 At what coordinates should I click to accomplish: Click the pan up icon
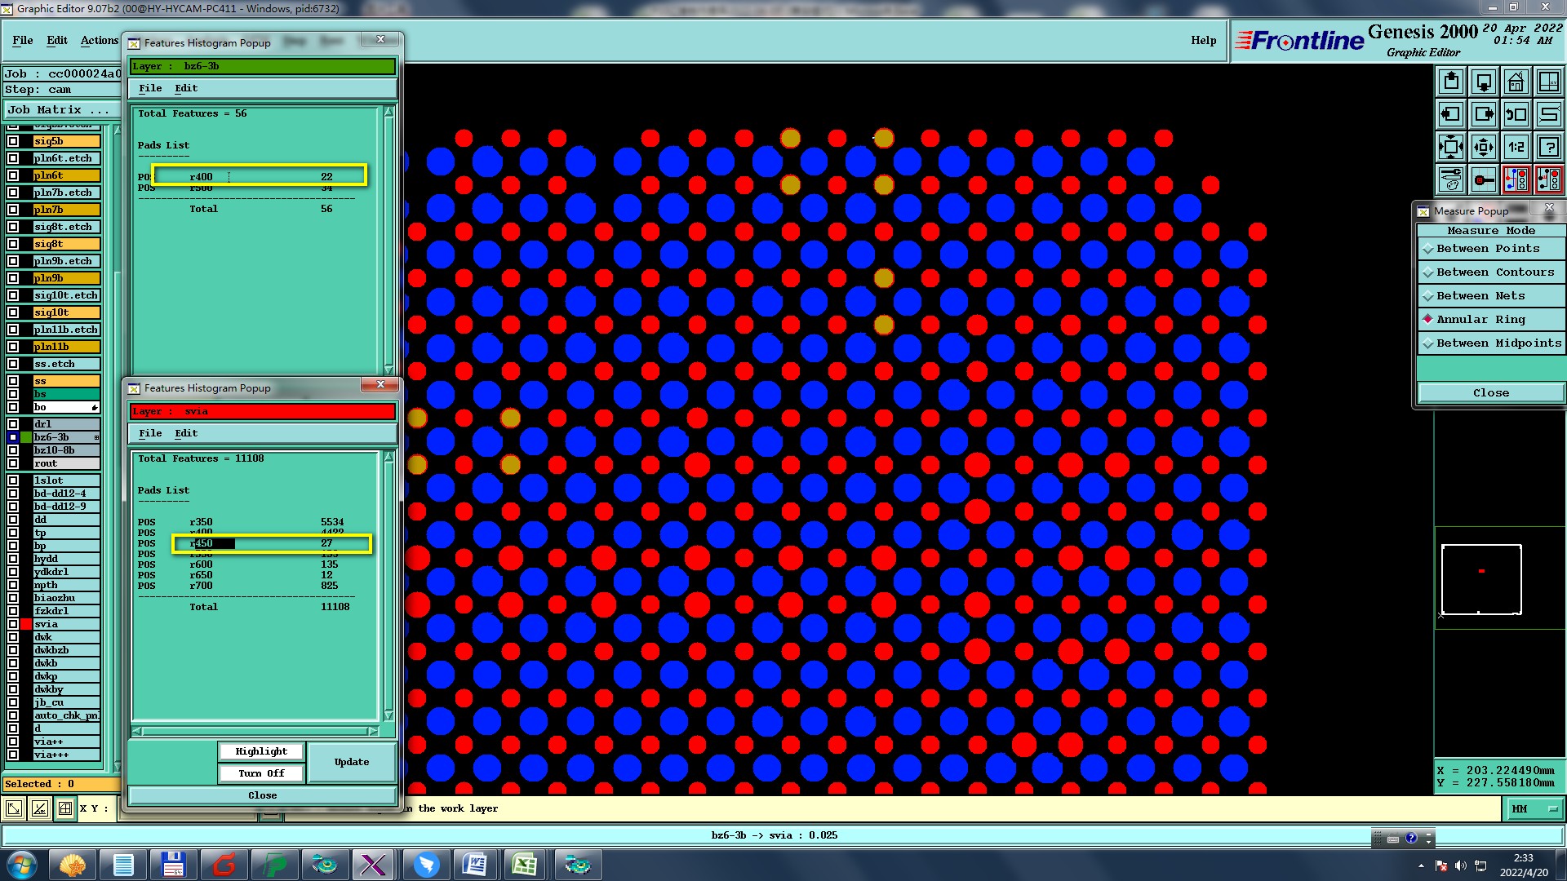click(1451, 82)
